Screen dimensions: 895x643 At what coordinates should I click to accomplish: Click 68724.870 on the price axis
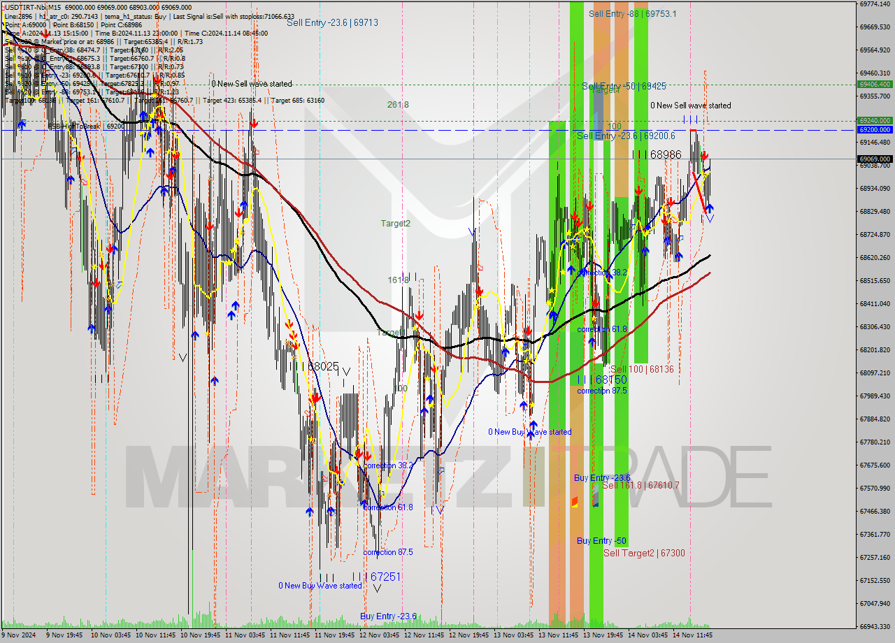pos(875,235)
